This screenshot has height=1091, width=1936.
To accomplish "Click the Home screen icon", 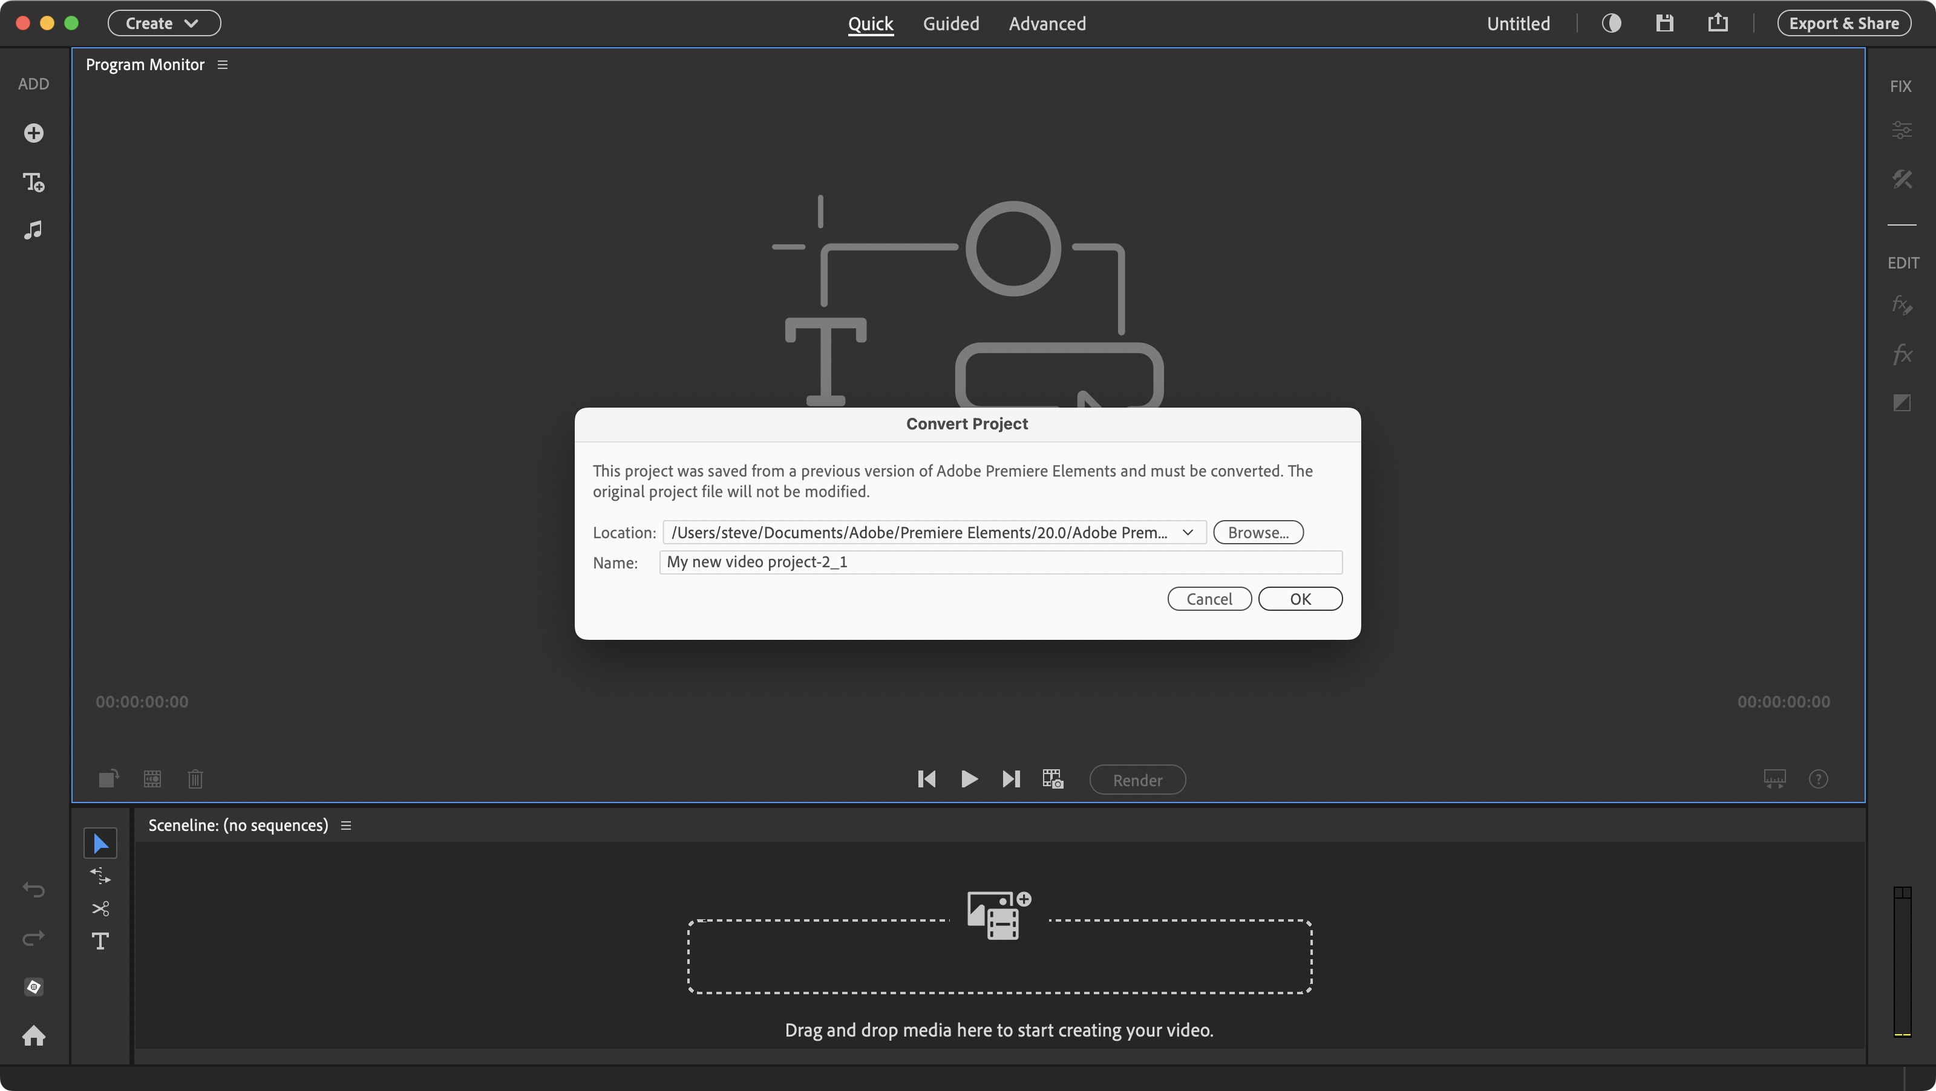I will (33, 1036).
